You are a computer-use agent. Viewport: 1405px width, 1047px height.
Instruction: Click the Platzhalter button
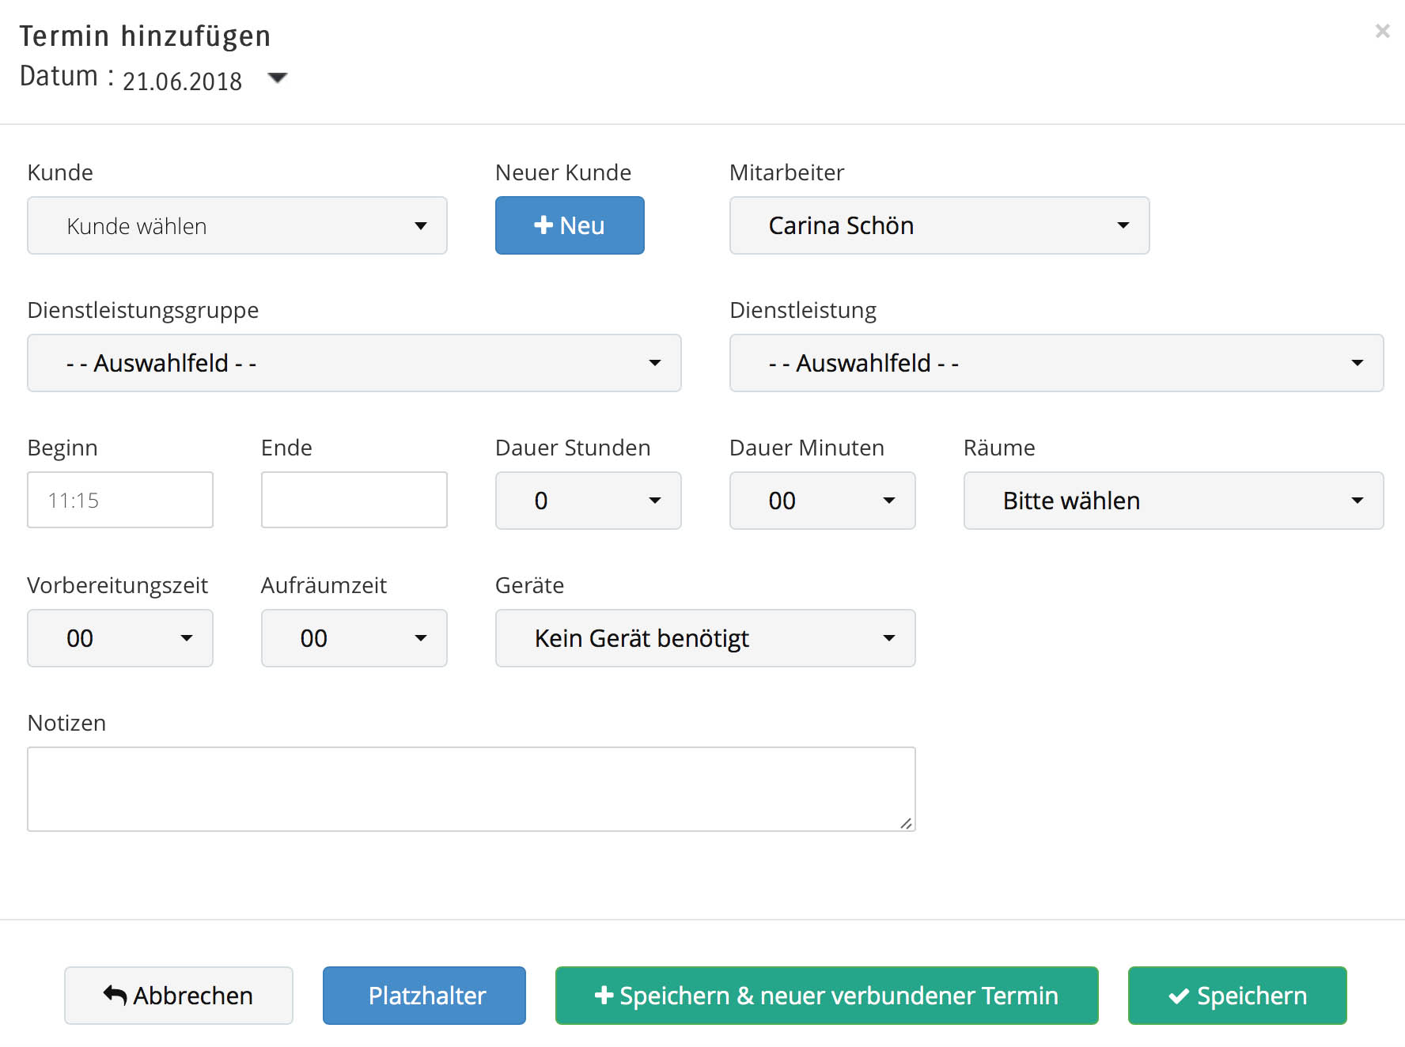coord(424,996)
